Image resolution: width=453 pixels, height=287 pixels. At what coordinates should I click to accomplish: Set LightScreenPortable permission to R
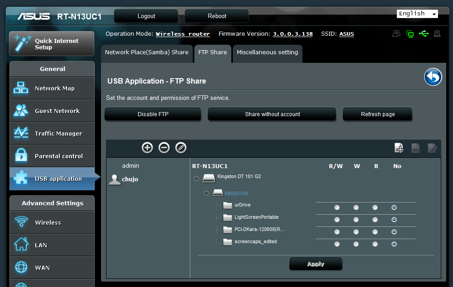point(375,220)
